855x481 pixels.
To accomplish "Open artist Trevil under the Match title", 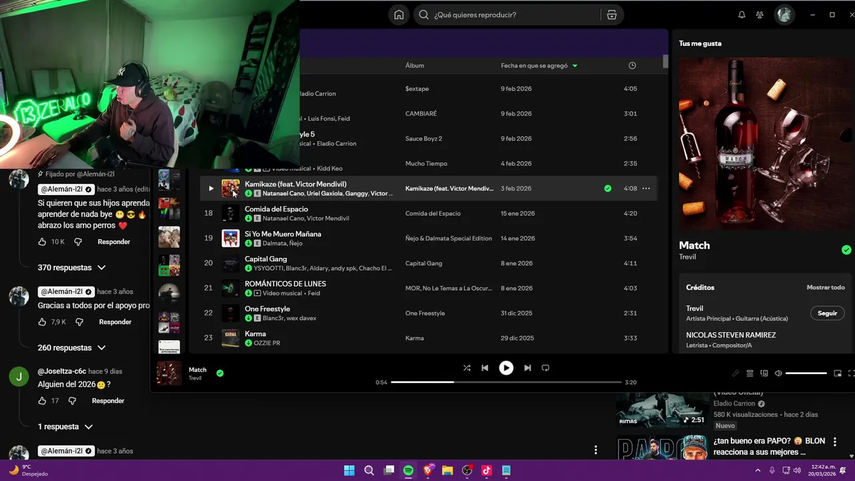I will click(x=687, y=257).
